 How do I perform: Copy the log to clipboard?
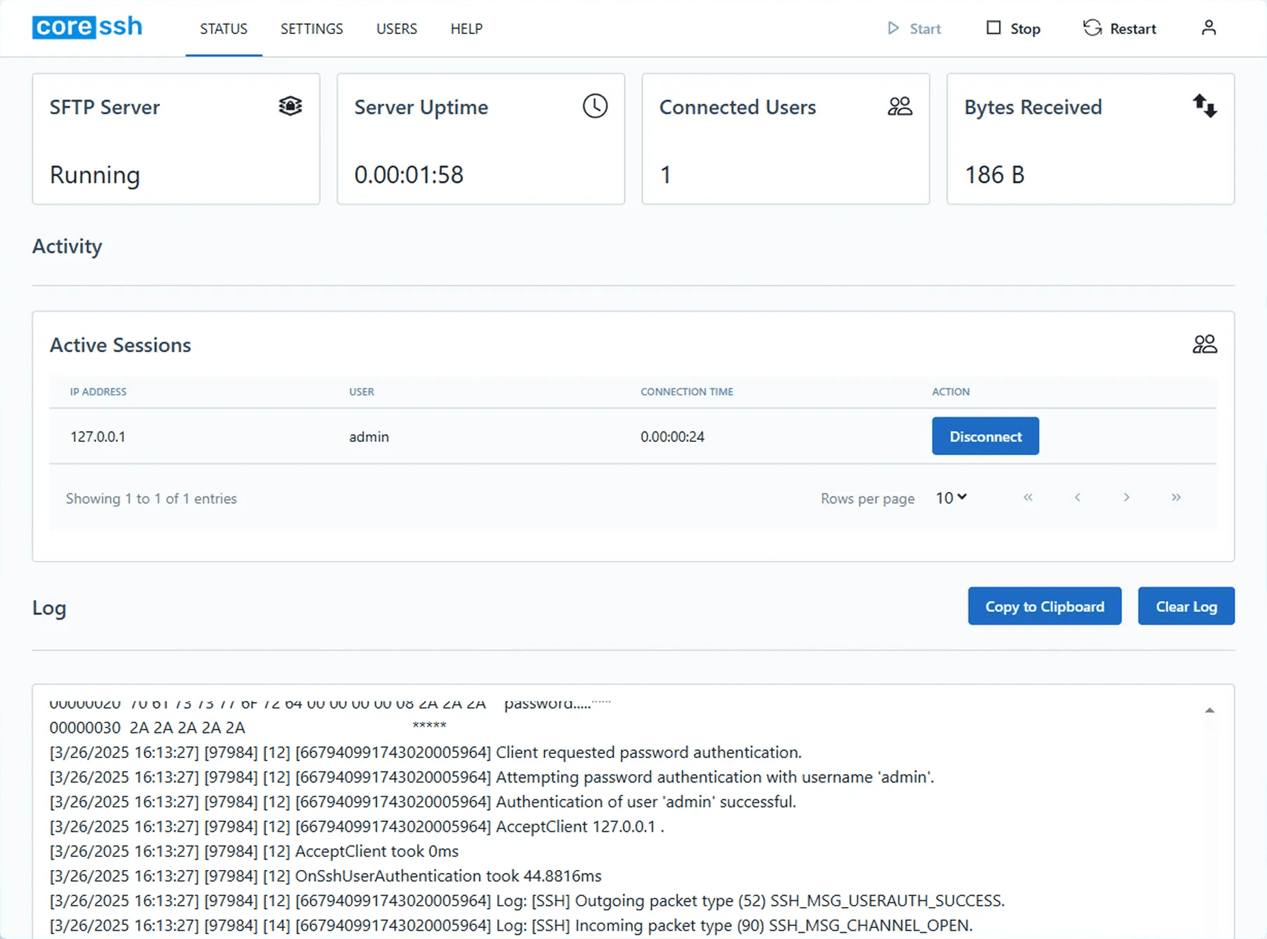point(1044,606)
